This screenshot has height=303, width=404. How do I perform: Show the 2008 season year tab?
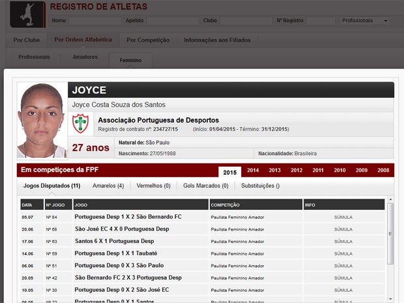(x=382, y=171)
